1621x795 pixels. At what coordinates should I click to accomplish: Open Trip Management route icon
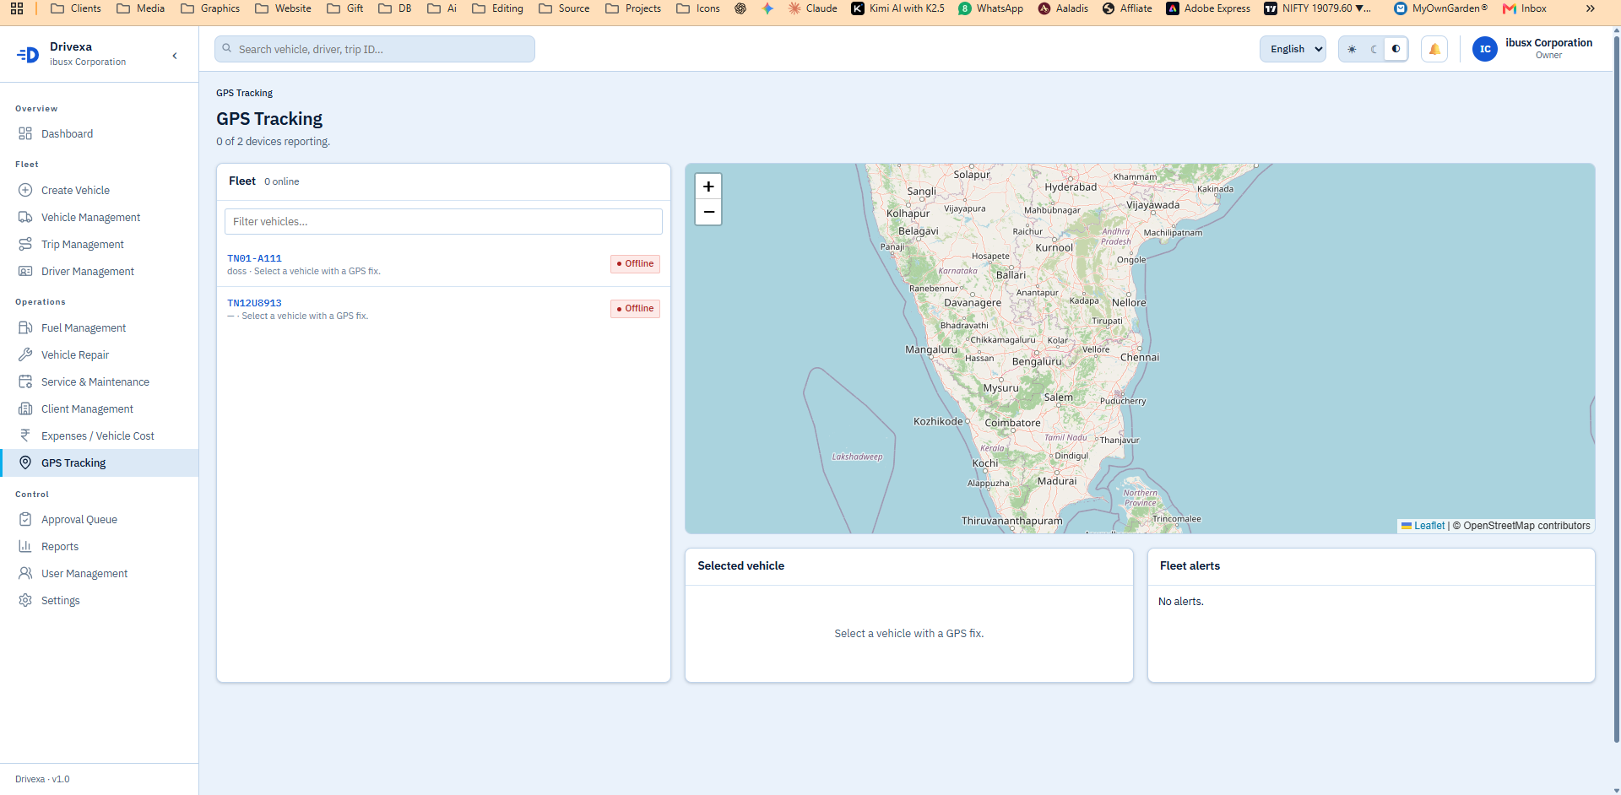pyautogui.click(x=25, y=244)
